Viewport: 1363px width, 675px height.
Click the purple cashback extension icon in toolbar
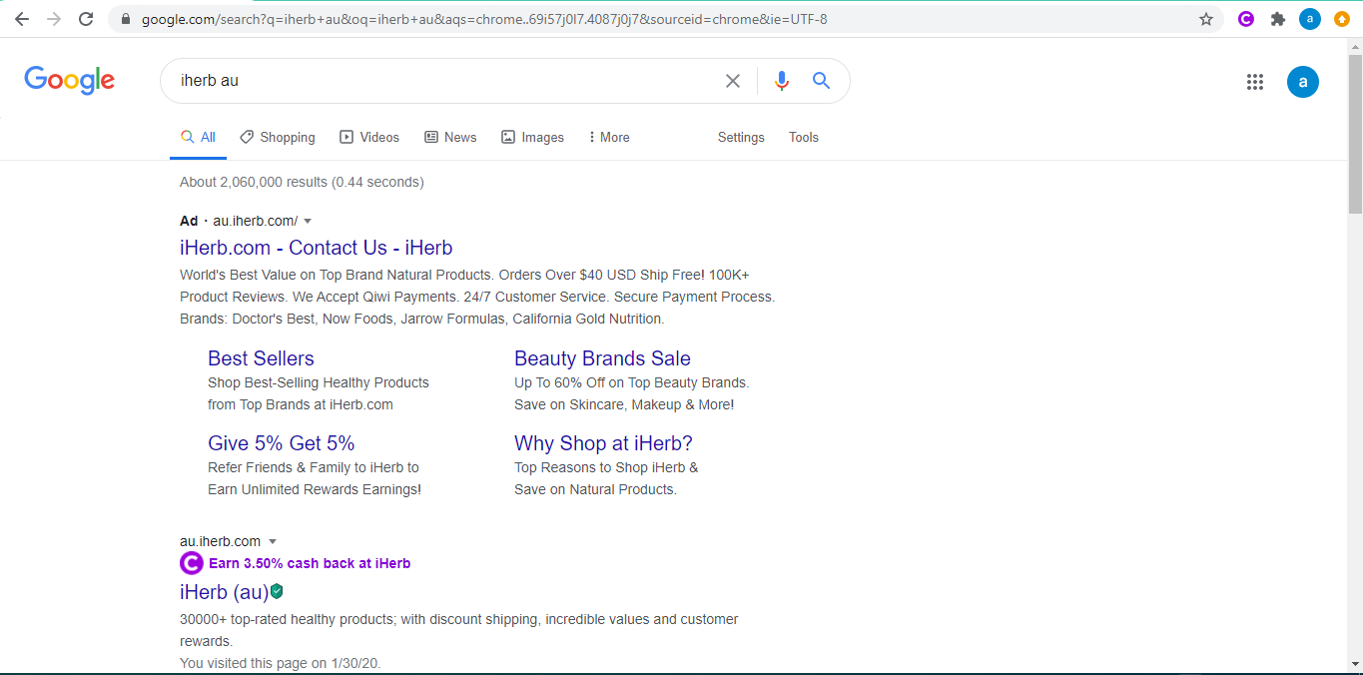click(1246, 19)
